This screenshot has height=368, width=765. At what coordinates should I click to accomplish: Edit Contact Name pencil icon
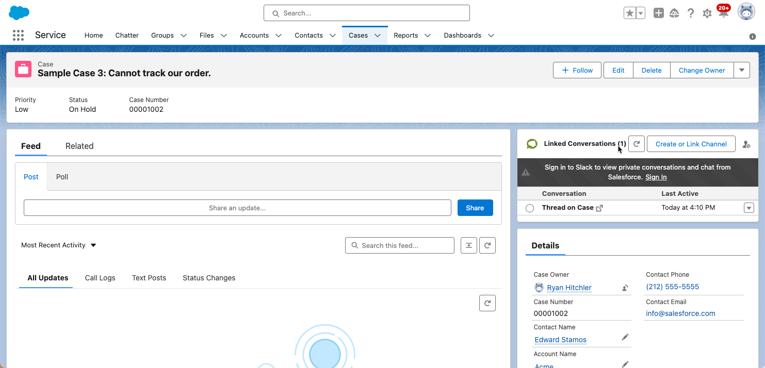625,337
